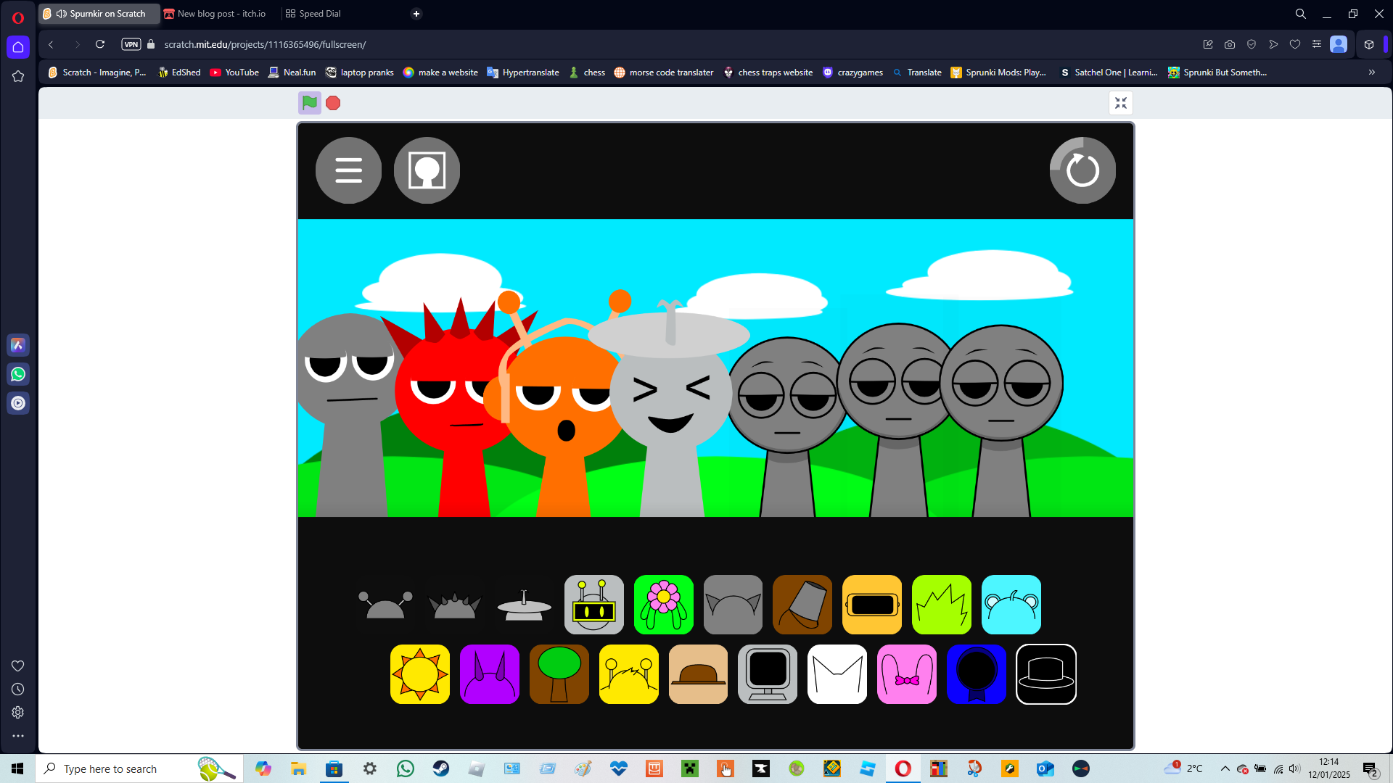The height and width of the screenshot is (783, 1393).
Task: Open the YouTube bookmark
Action: (234, 72)
